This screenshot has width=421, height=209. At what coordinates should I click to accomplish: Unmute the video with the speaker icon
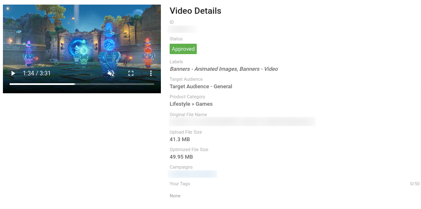111,73
